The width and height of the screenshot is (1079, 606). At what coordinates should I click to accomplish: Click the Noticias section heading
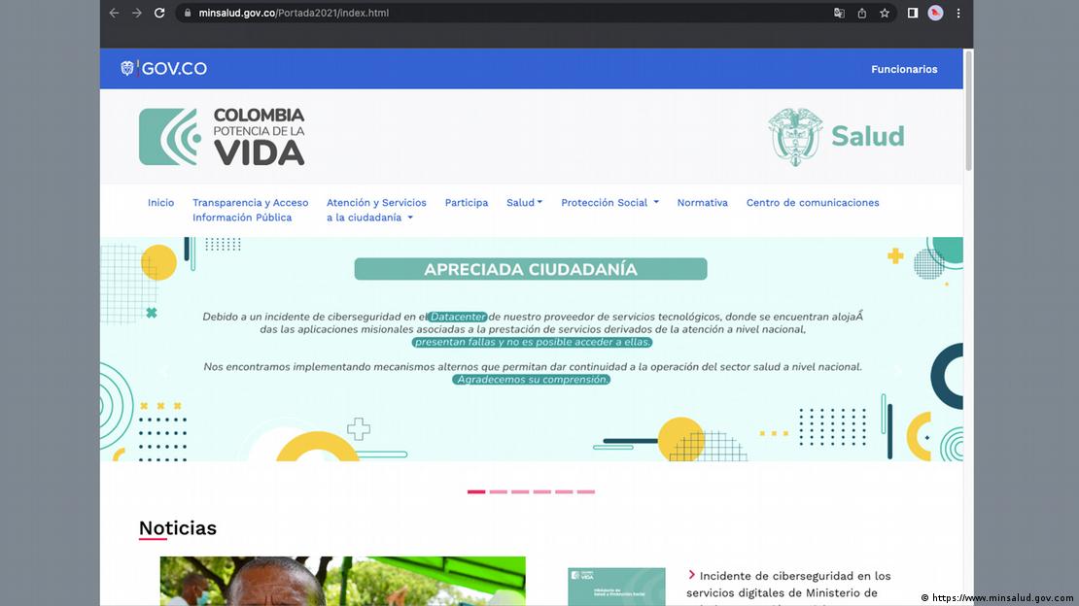[178, 527]
